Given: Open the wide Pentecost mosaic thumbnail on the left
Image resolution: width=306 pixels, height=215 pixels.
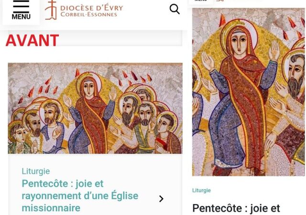Looking at the screenshot, I should click(95, 108).
